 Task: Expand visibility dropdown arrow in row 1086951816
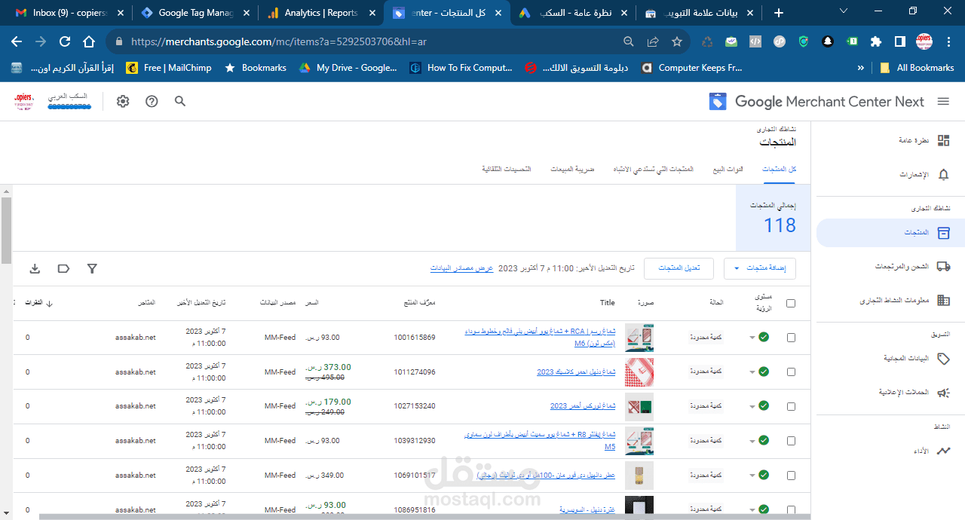tap(752, 510)
